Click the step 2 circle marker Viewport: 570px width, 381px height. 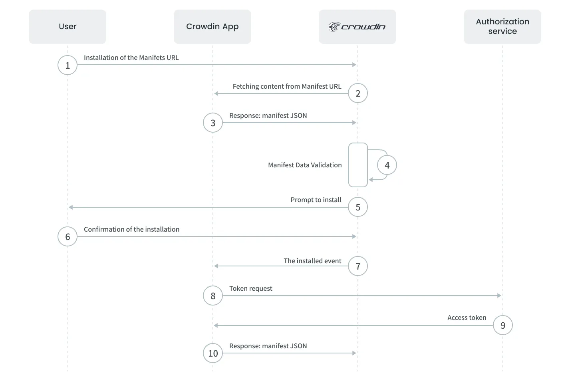pyautogui.click(x=358, y=93)
